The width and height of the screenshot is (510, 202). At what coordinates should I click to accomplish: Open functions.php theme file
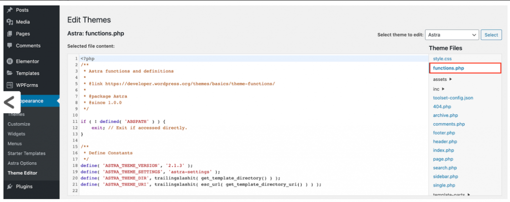[466, 68]
